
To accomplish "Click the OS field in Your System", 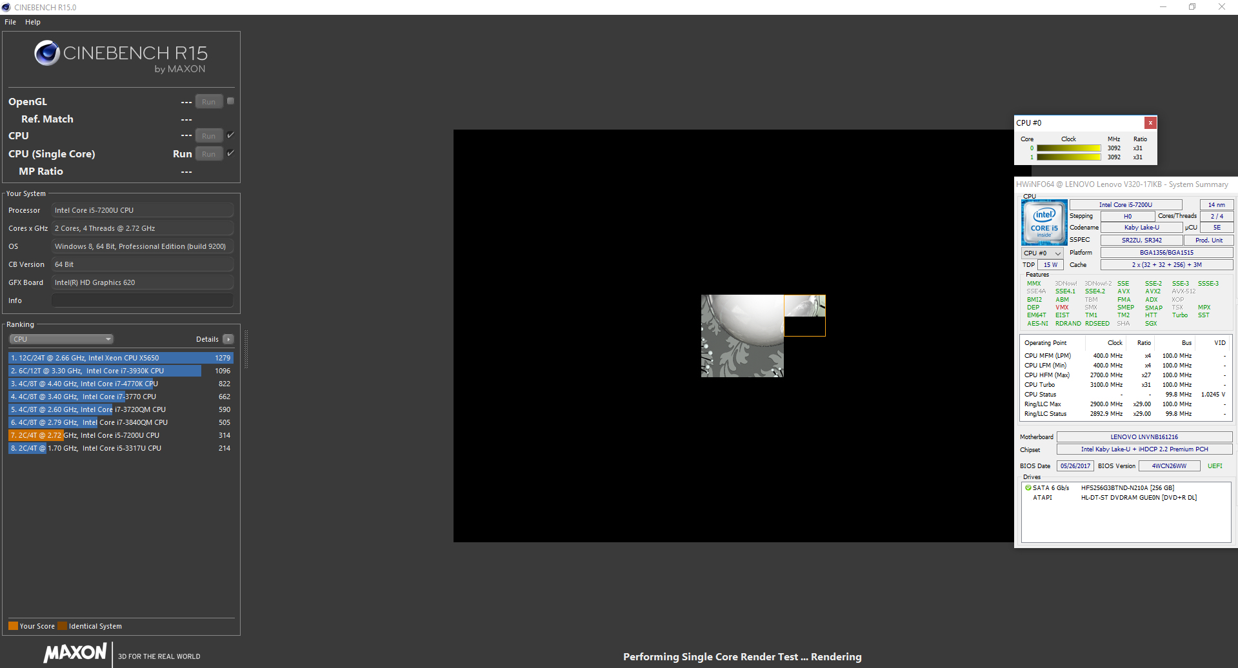I will [x=143, y=246].
